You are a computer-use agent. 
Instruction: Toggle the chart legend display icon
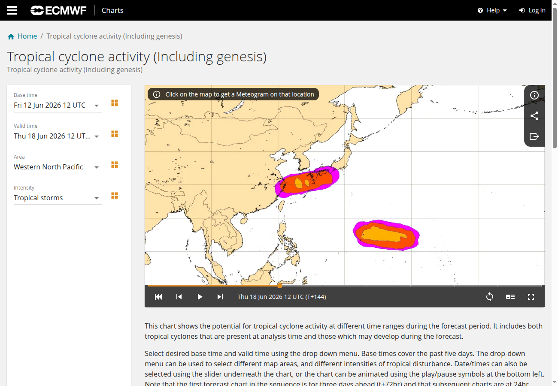[510, 297]
